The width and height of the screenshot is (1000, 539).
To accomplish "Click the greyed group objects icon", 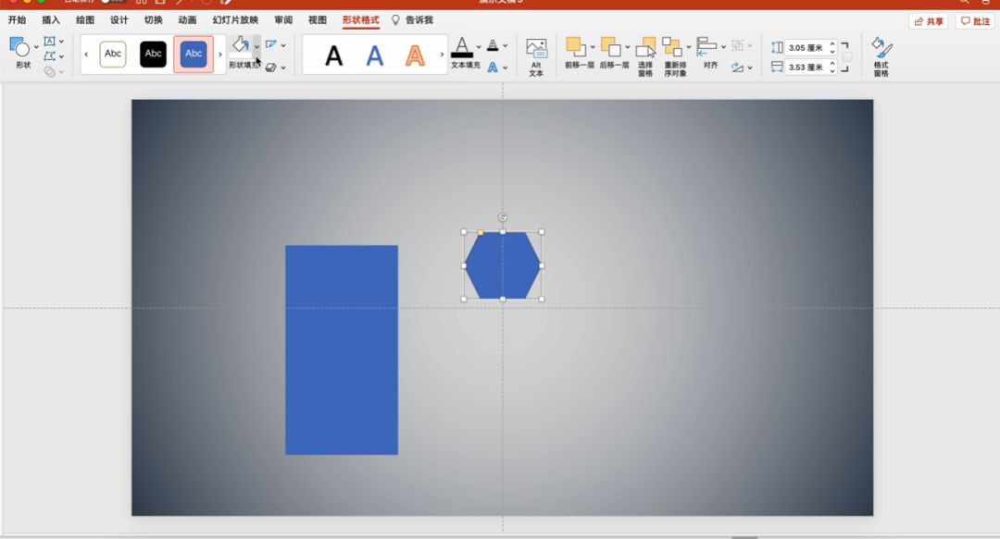I will point(737,45).
